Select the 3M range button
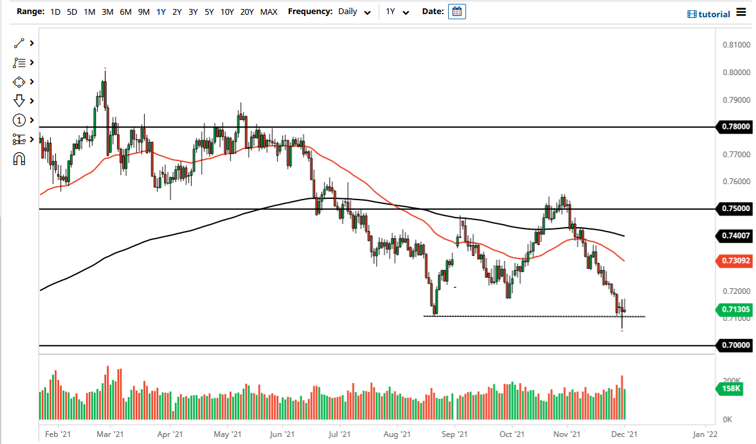 click(x=107, y=12)
